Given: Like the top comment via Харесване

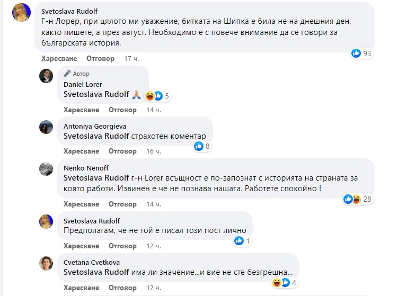Looking at the screenshot, I should point(59,58).
